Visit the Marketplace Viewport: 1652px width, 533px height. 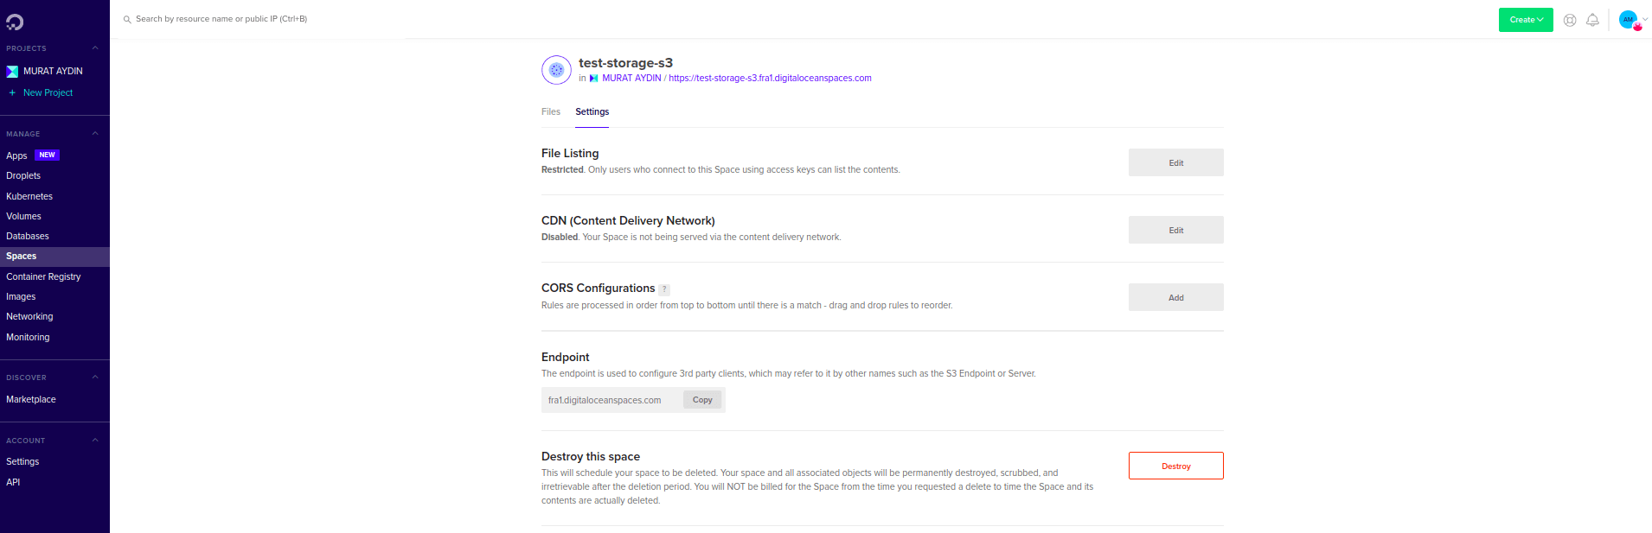coord(31,400)
